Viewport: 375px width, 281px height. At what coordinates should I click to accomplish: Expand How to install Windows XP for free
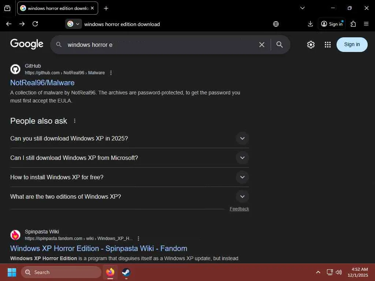pos(129,177)
